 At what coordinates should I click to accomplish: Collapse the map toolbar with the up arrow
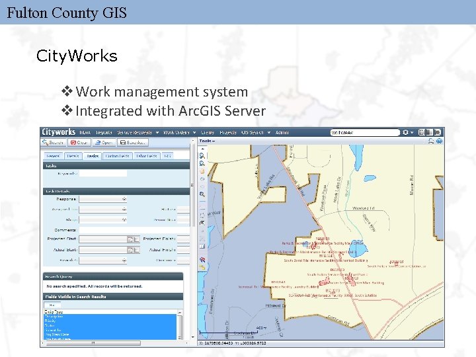(x=202, y=149)
